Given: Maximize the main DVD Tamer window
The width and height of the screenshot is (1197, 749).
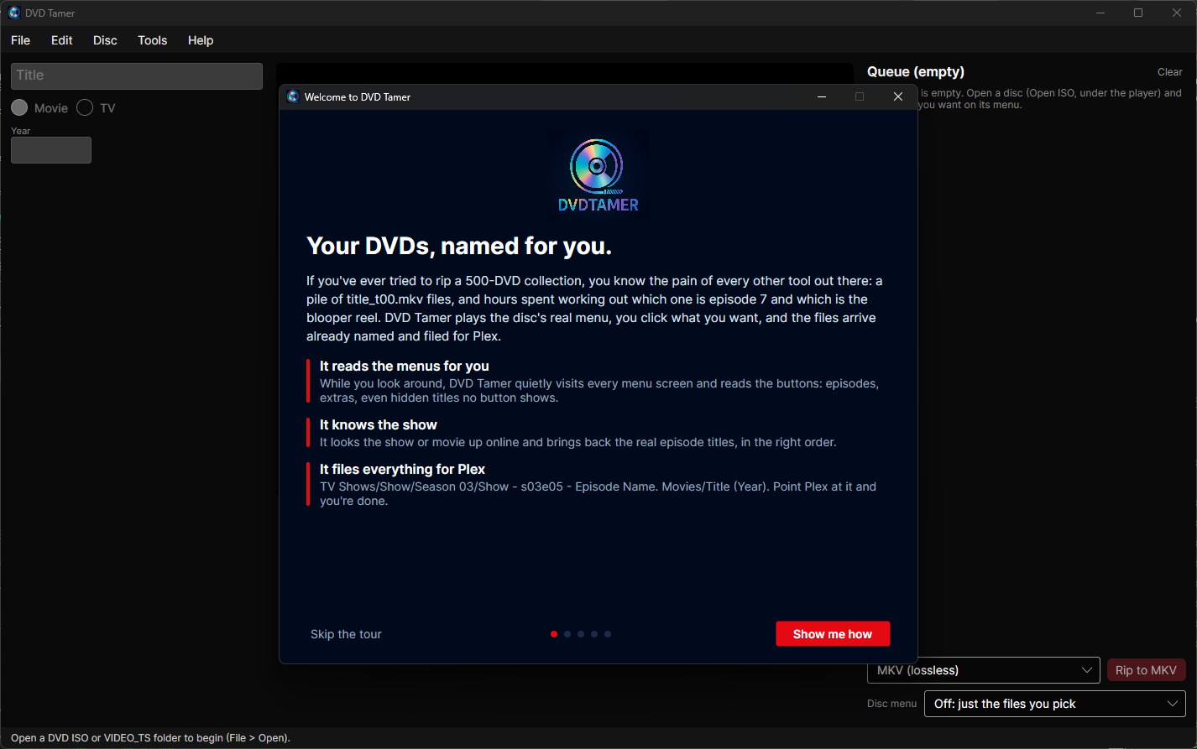Looking at the screenshot, I should [1138, 13].
